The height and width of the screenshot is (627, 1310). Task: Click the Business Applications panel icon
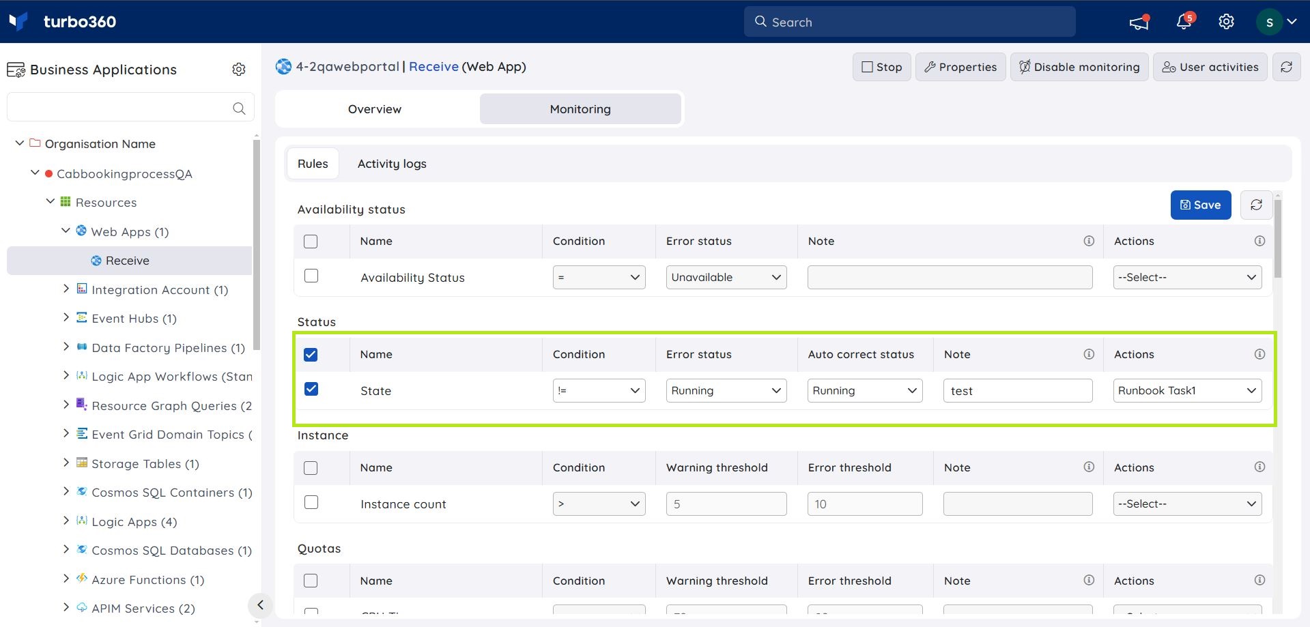(16, 70)
